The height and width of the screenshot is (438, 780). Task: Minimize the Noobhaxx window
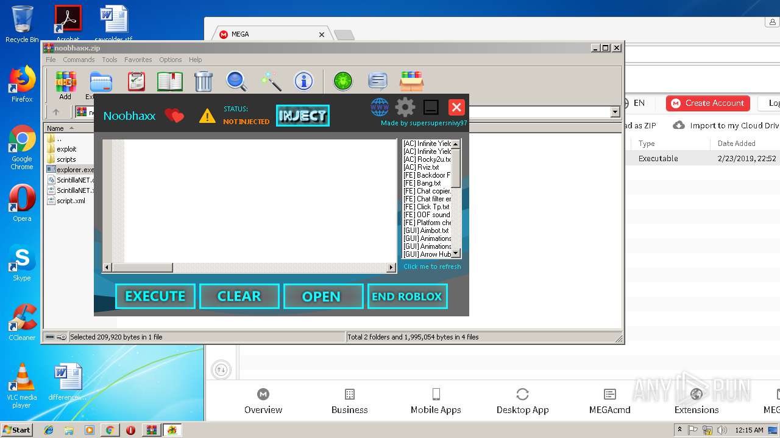click(431, 108)
